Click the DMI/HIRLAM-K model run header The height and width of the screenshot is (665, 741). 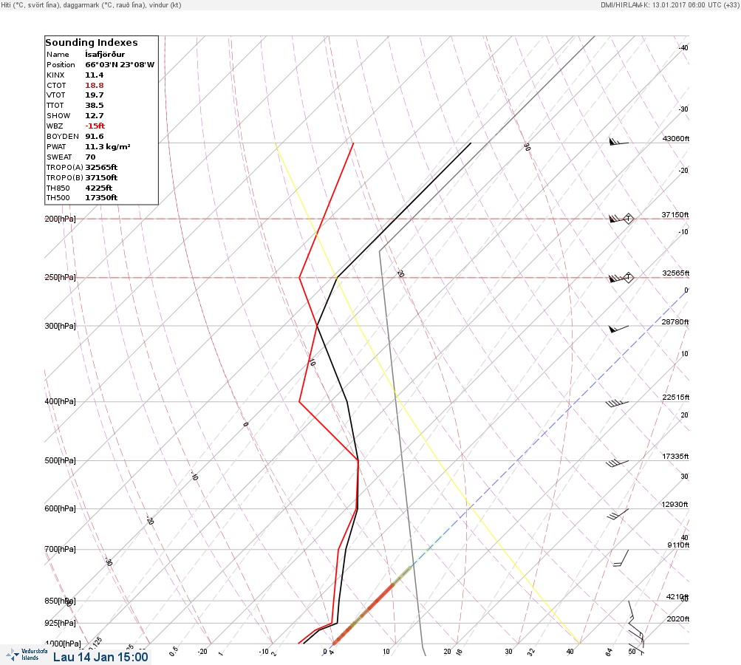click(x=669, y=4)
